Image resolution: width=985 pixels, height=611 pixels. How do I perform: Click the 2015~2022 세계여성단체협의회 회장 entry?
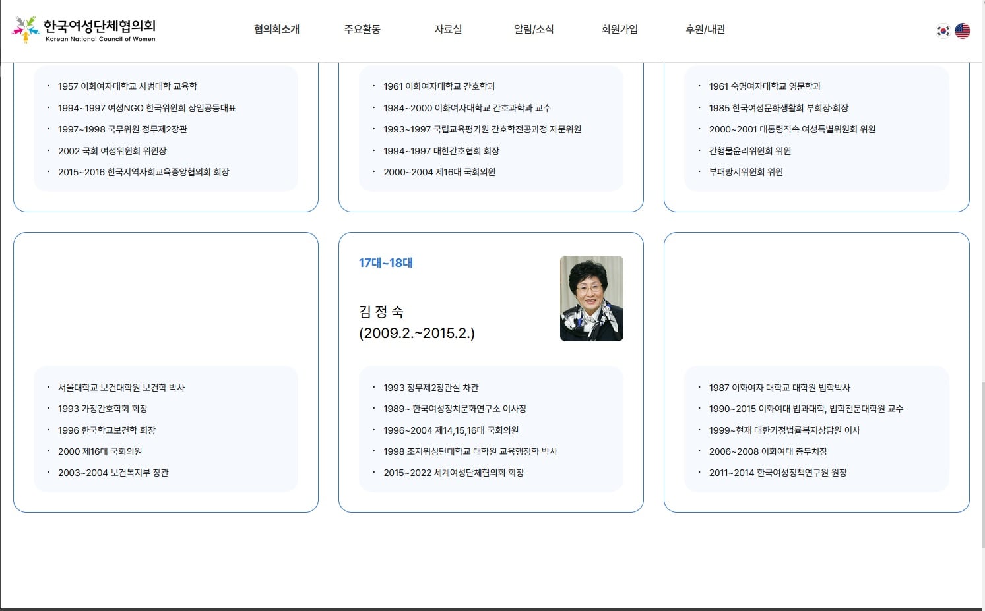(454, 473)
